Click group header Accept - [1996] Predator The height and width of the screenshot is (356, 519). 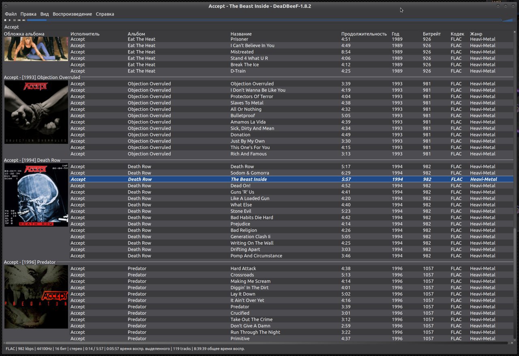click(x=30, y=262)
